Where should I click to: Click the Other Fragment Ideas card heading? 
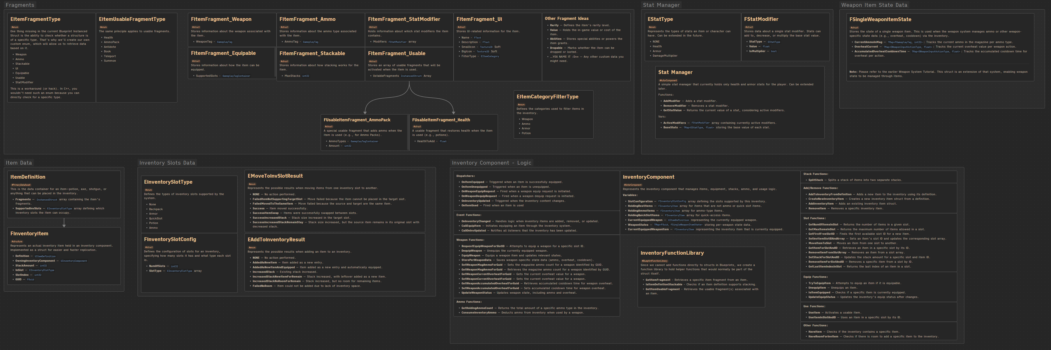point(566,18)
